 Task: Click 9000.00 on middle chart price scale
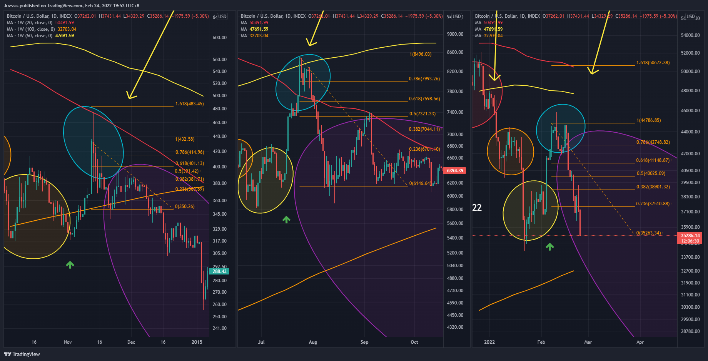tap(455, 34)
